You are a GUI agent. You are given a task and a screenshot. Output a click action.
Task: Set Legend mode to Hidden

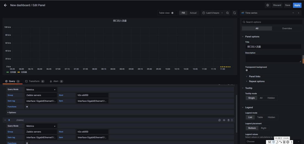271,117
